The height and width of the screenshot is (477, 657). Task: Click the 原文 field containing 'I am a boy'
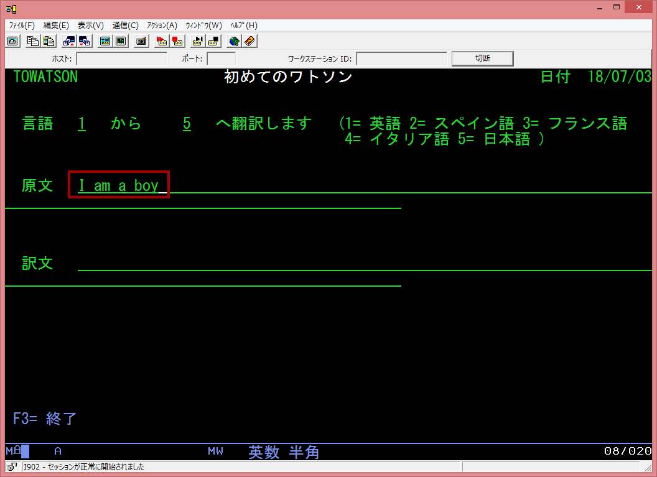[x=119, y=185]
